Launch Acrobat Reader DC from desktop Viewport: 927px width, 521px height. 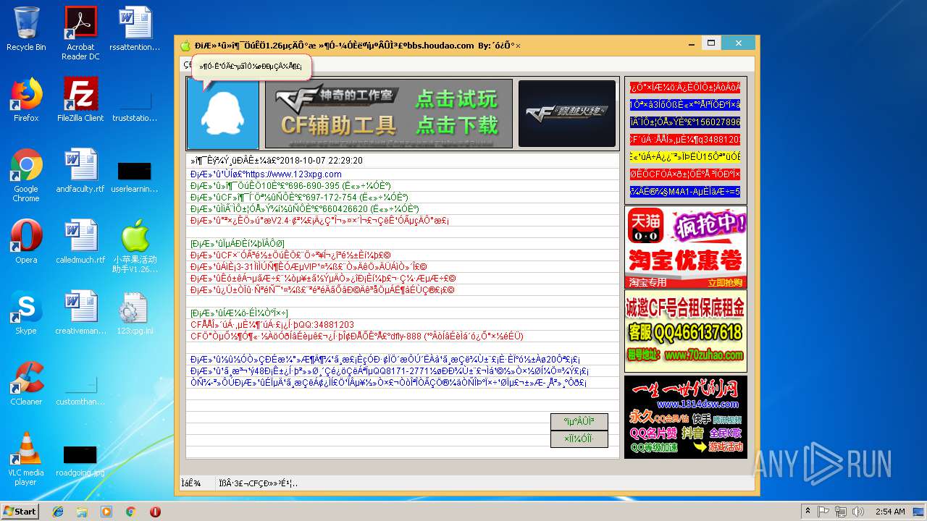point(80,33)
